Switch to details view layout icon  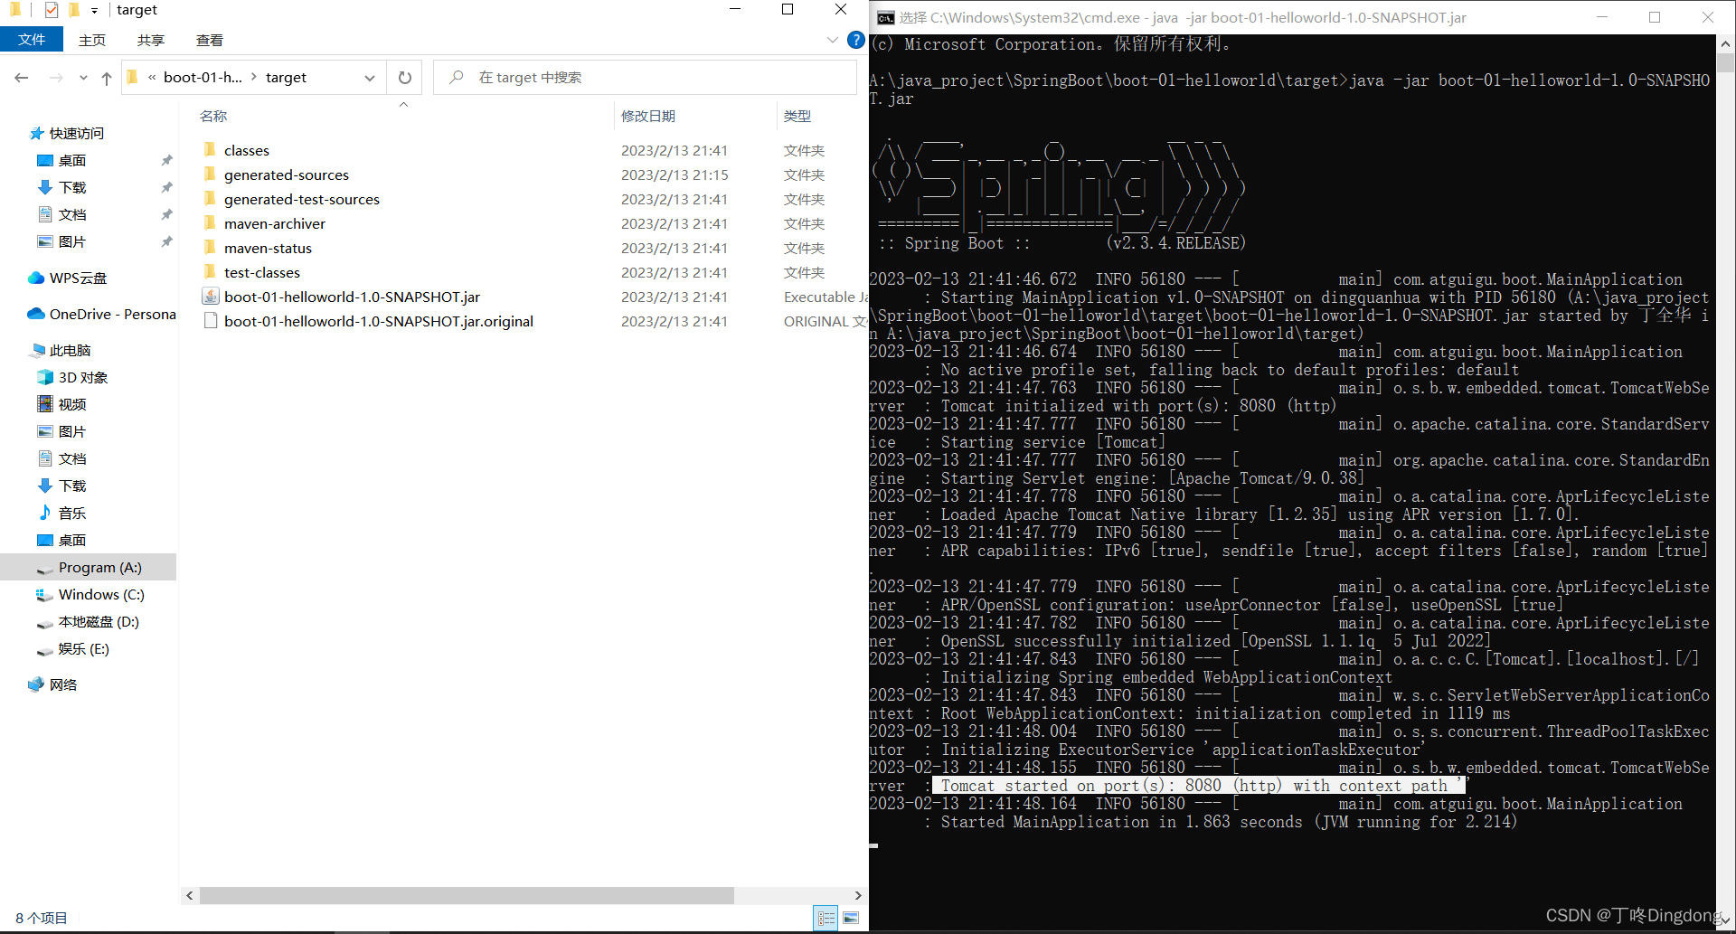pyautogui.click(x=826, y=918)
